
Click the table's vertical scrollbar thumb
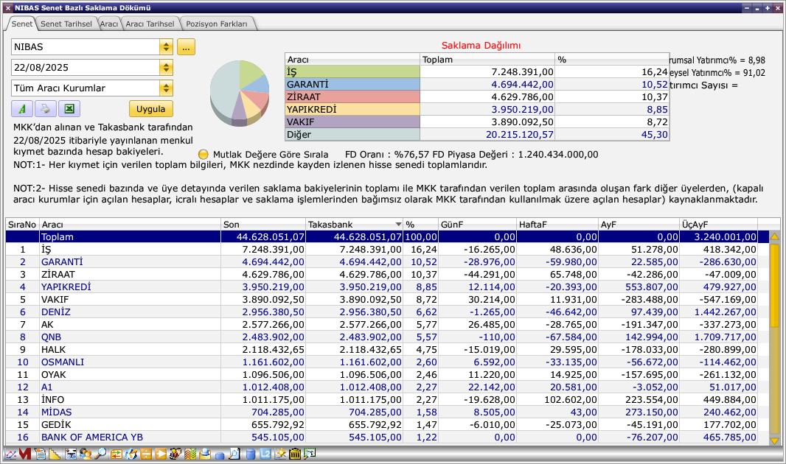pos(774,284)
